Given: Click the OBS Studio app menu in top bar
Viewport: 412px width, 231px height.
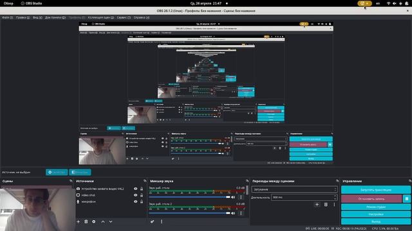Looking at the screenshot, I should 32,3.
